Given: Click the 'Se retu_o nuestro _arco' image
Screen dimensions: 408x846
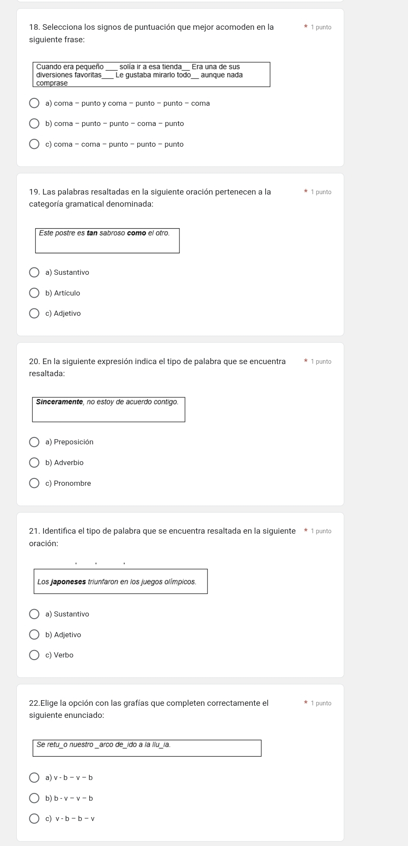Looking at the screenshot, I should 147,748.
